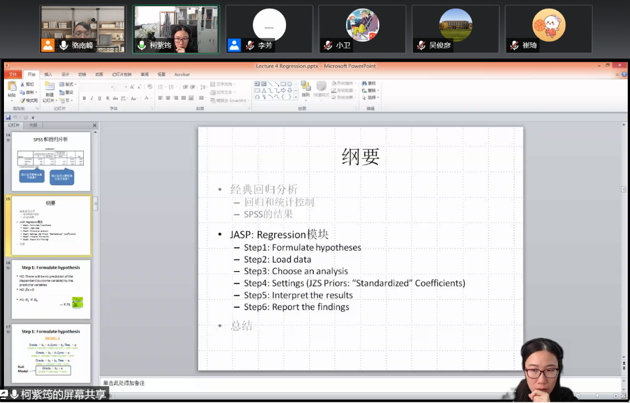
Task: Switch to the Outline (大纲) pane tab
Action: tap(33, 125)
